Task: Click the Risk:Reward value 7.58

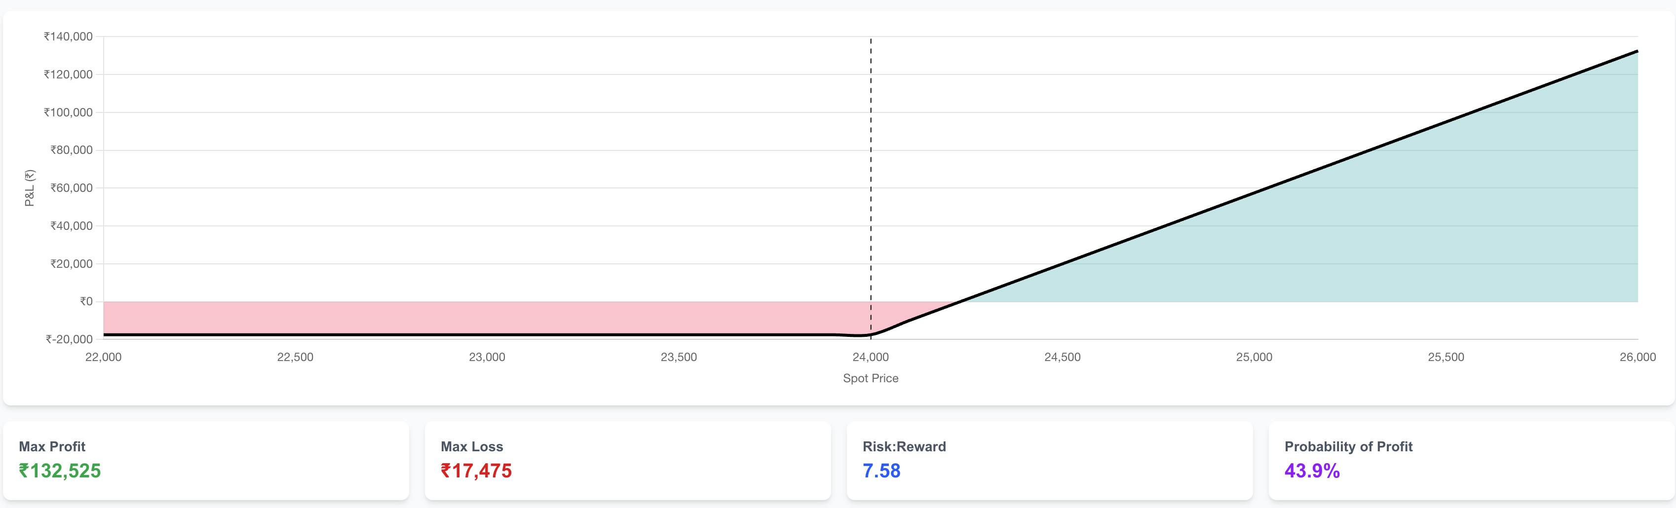Action: coord(881,471)
